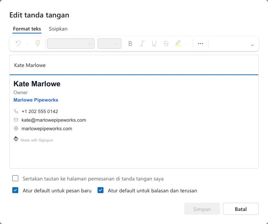Click the phone icon in signature
This screenshot has width=268, height=224.
point(16,111)
